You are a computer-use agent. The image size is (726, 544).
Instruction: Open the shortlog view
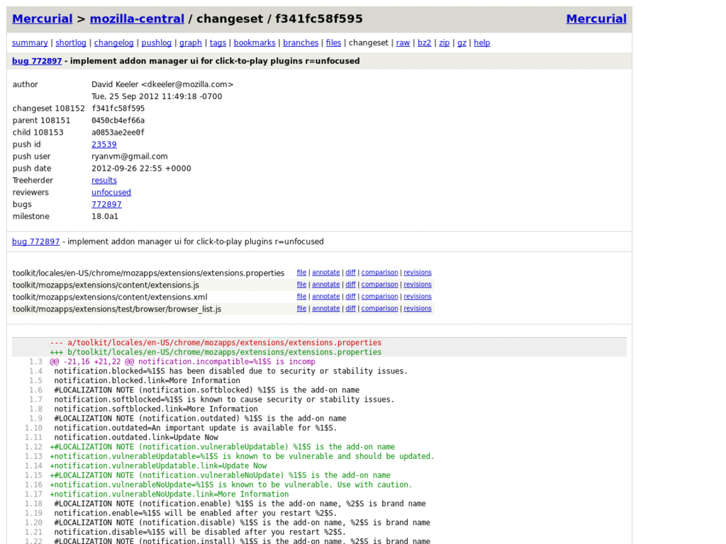71,43
